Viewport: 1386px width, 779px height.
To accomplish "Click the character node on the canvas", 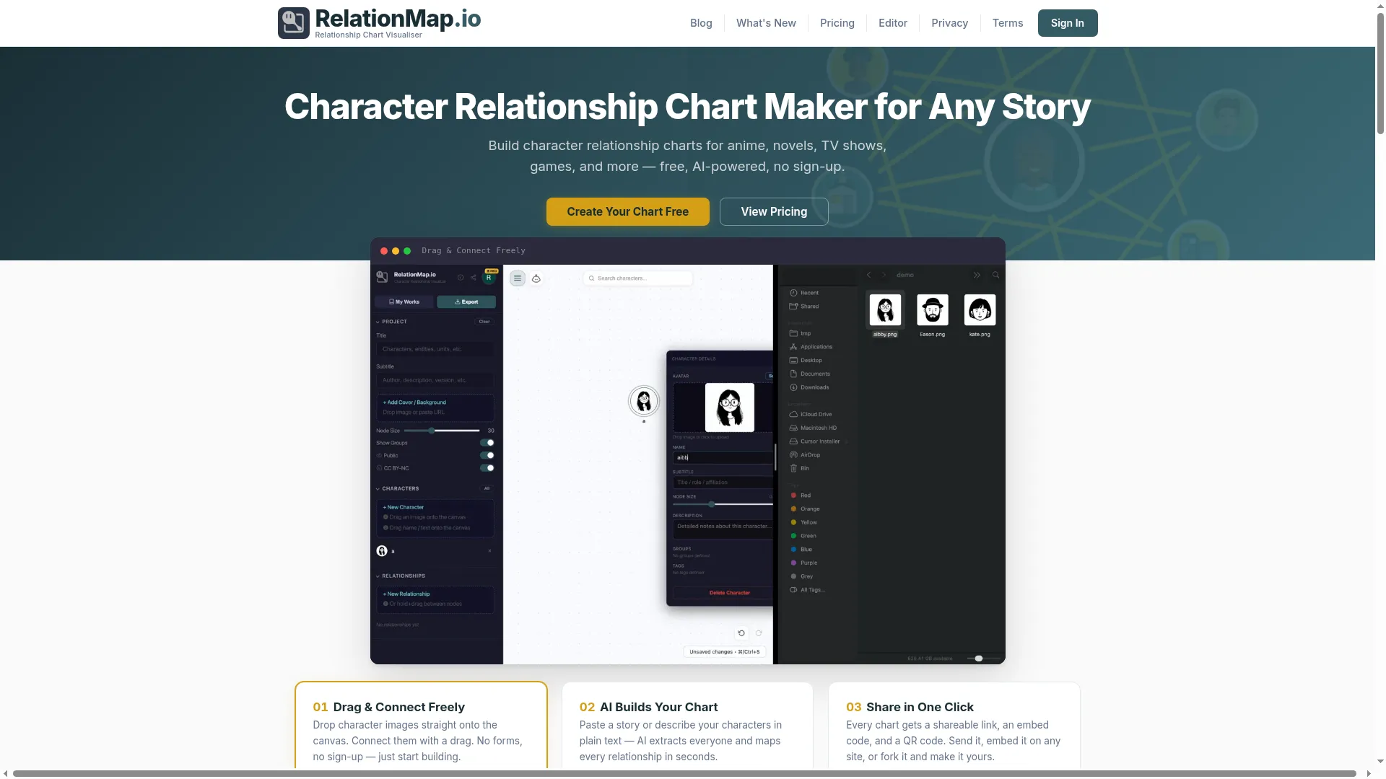I will (x=644, y=401).
